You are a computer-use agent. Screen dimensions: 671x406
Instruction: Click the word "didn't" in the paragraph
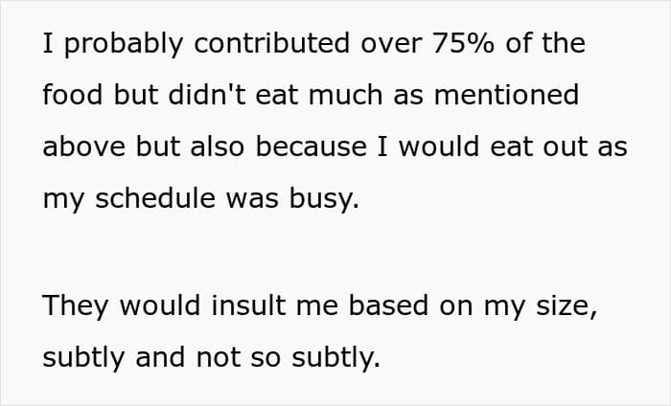tap(207, 95)
